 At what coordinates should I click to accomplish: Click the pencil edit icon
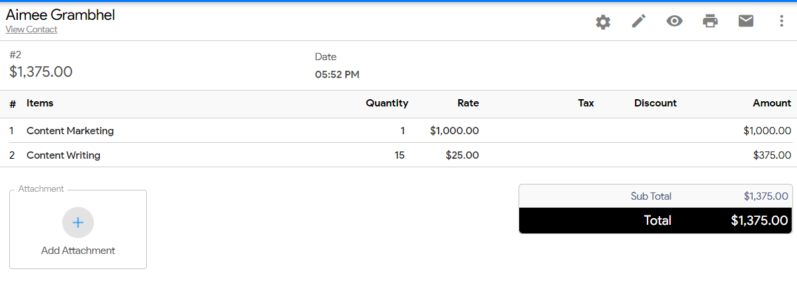click(638, 21)
